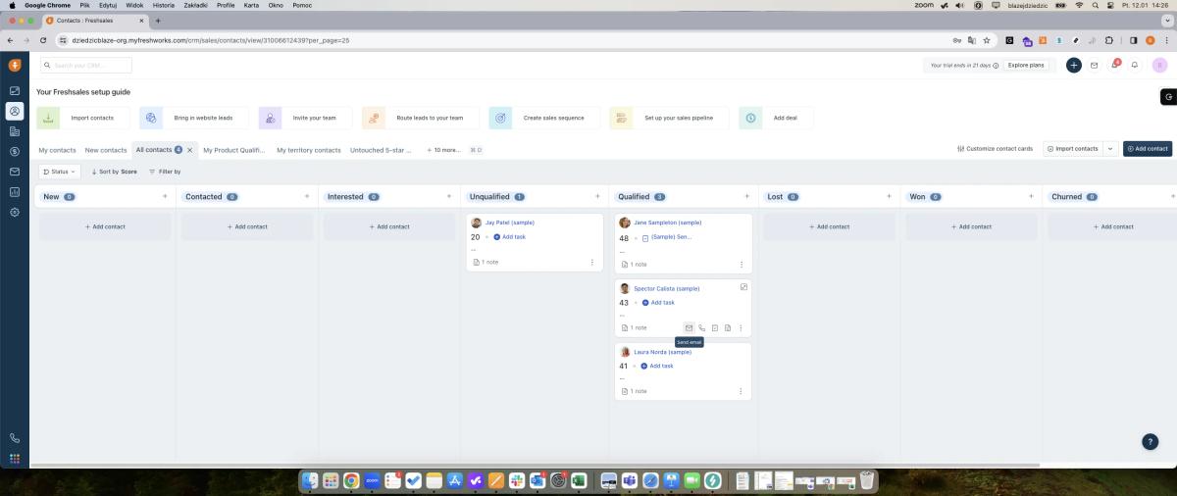Click the browser address bar URL
This screenshot has width=1177, height=496.
[211, 40]
